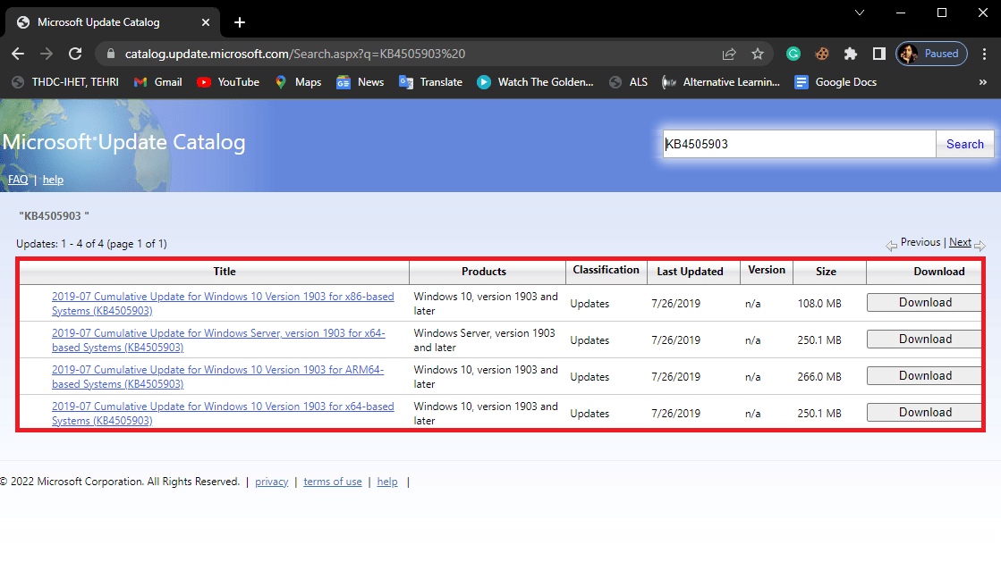The height and width of the screenshot is (587, 1001).
Task: Click the Search button
Action: 964,144
